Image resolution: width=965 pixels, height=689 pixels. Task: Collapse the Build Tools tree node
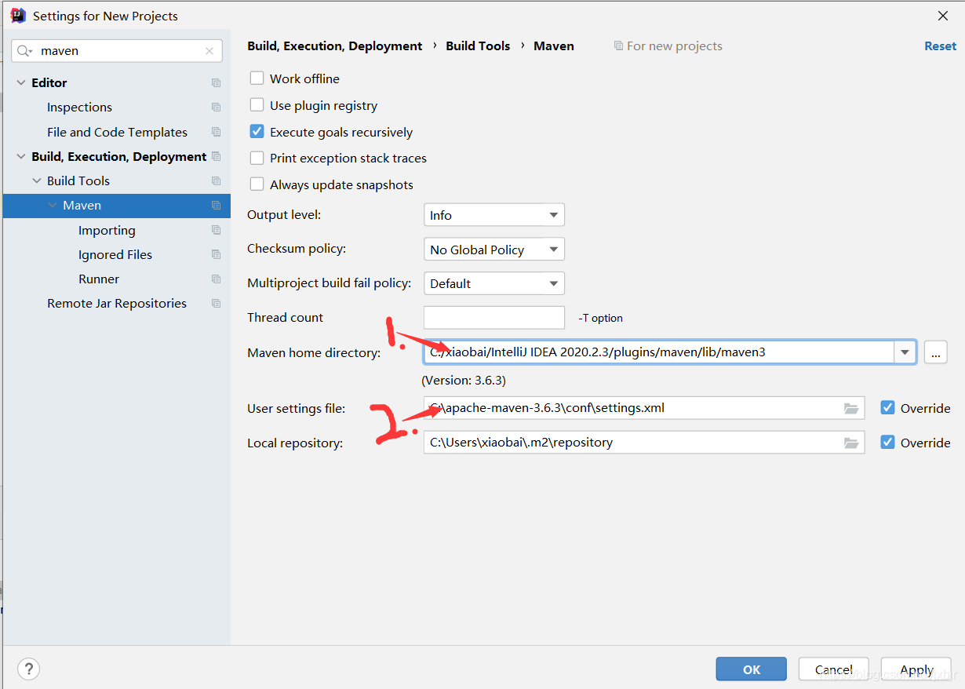click(37, 181)
